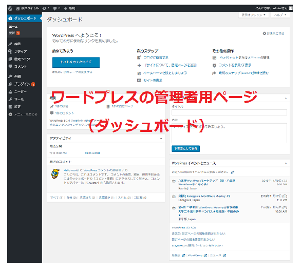Open Kanagawa WordPress Meetup #5 link
301x271 pixels.
tap(204, 196)
